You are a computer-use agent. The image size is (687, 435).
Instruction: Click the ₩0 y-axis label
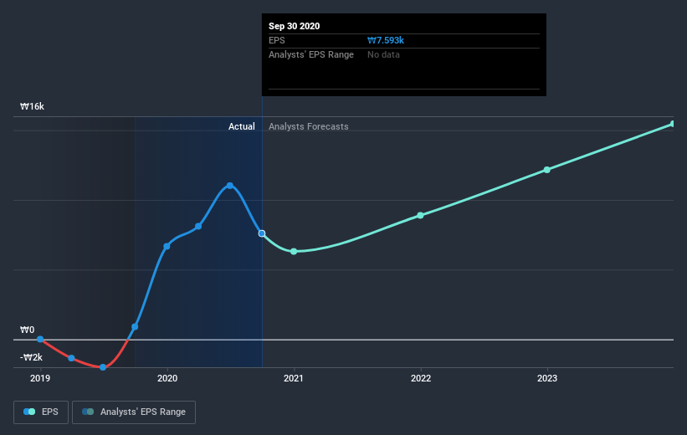[x=27, y=330]
